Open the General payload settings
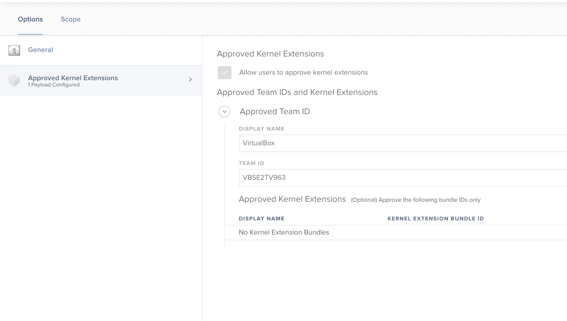Image resolution: width=567 pixels, height=321 pixels. 40,50
